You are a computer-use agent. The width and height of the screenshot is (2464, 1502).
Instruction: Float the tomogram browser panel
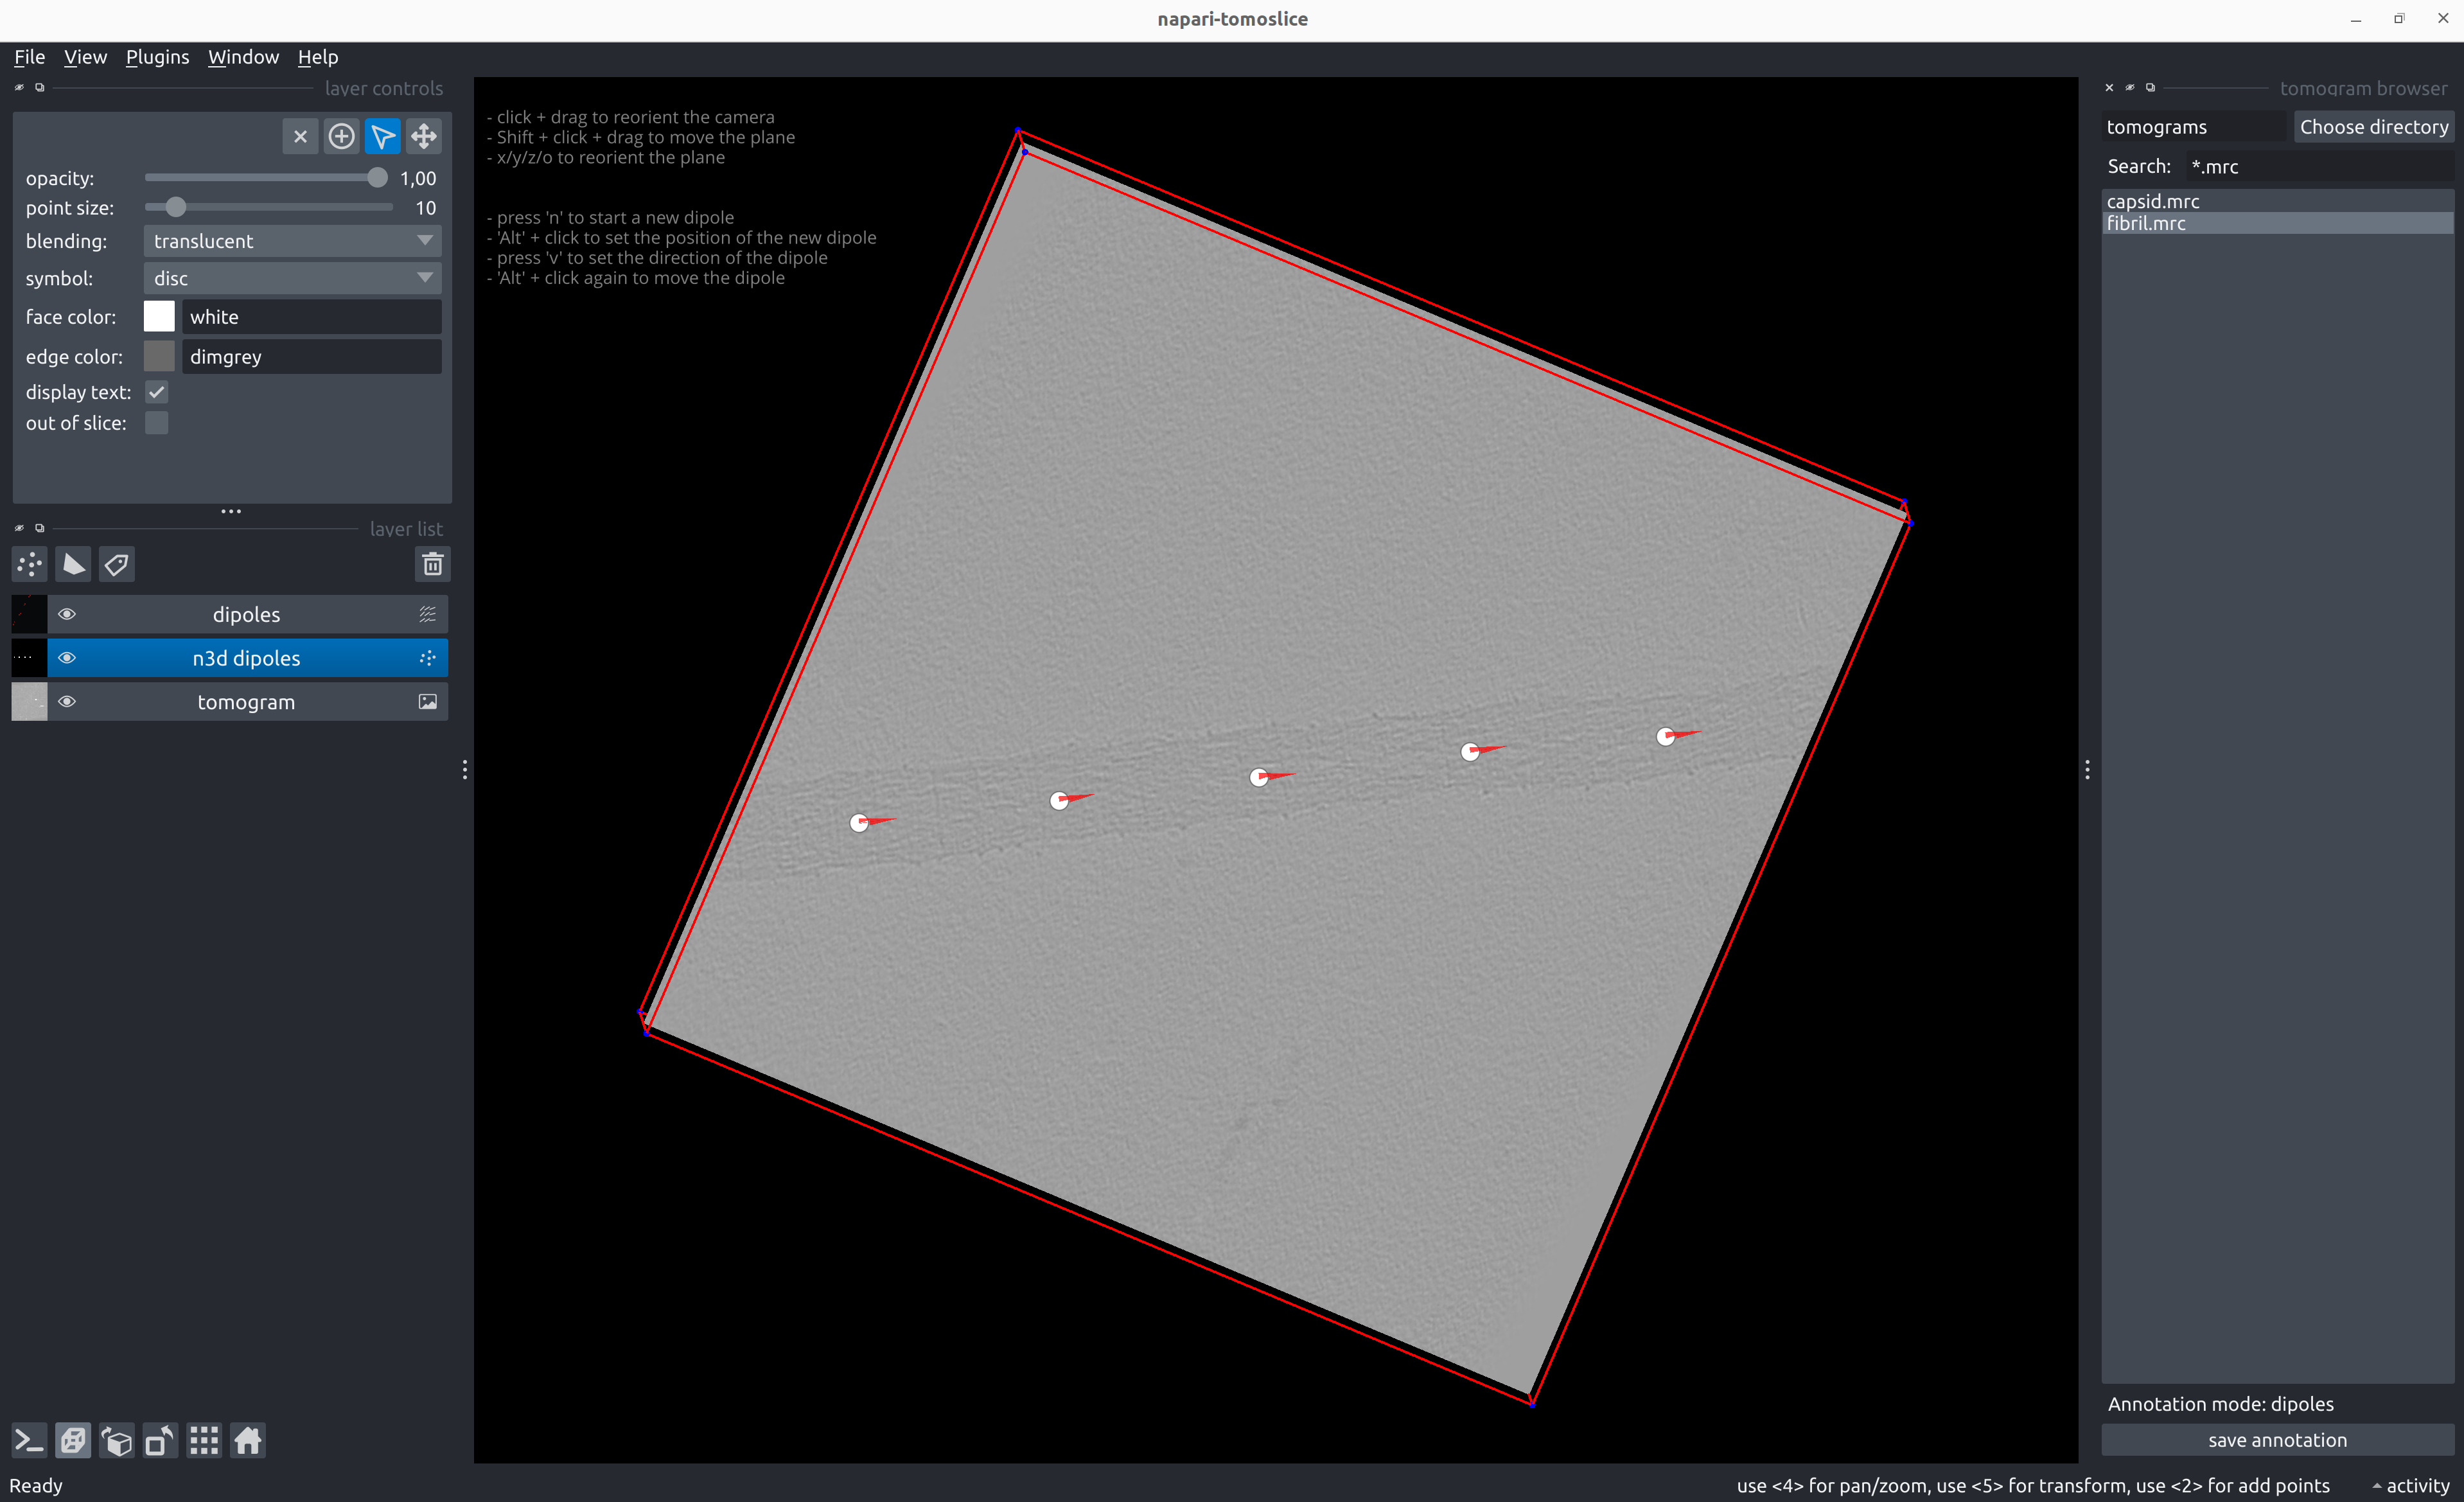[x=2151, y=88]
